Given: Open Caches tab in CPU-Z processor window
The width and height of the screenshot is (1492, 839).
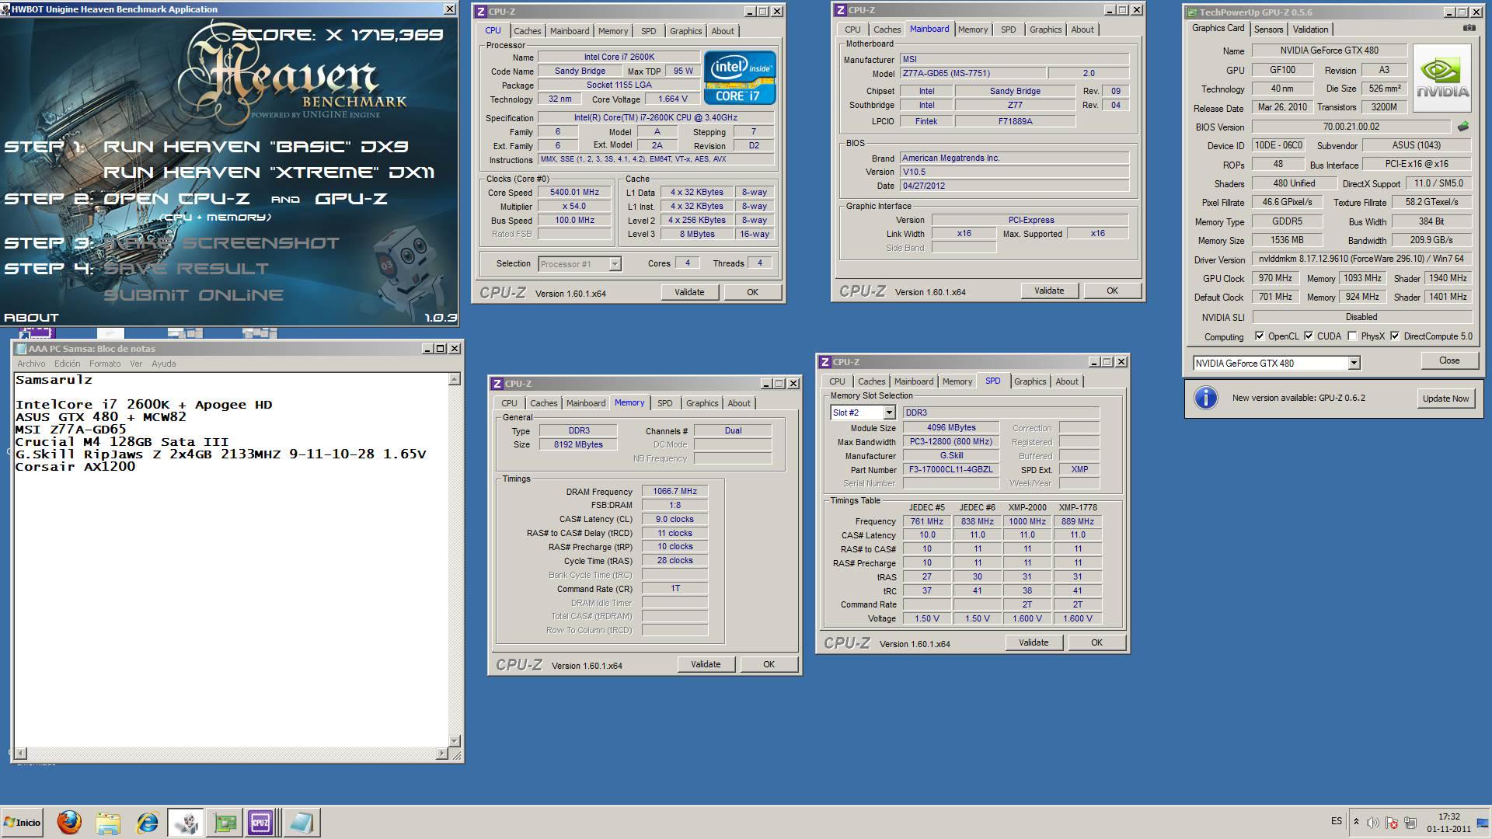Looking at the screenshot, I should (x=527, y=31).
